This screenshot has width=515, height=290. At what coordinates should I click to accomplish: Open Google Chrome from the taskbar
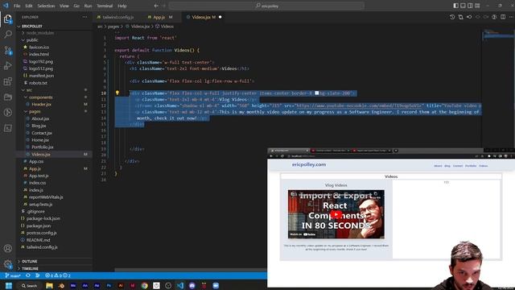click(x=145, y=286)
